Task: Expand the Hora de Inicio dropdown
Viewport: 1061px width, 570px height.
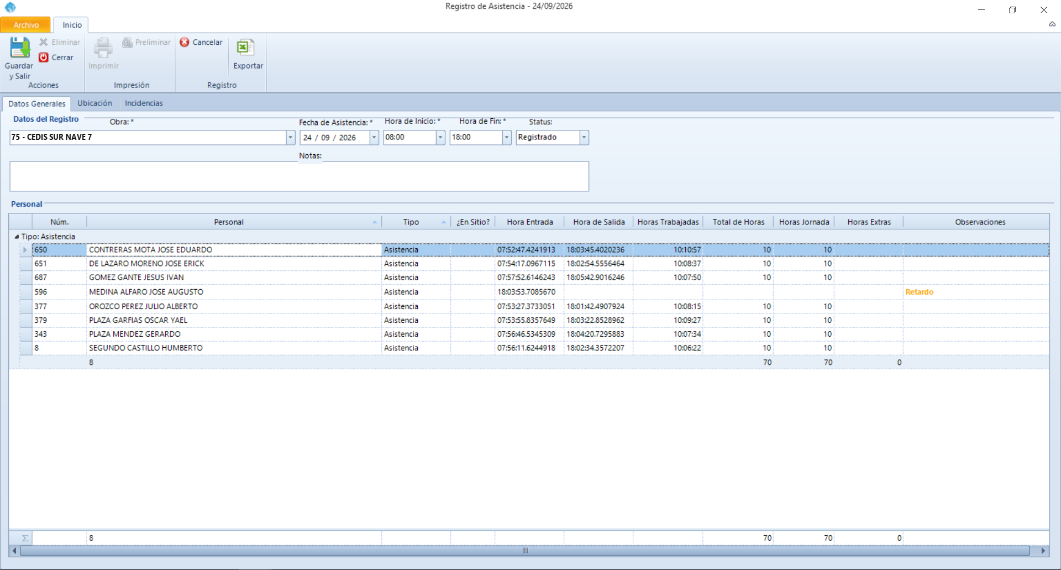Action: click(x=440, y=137)
